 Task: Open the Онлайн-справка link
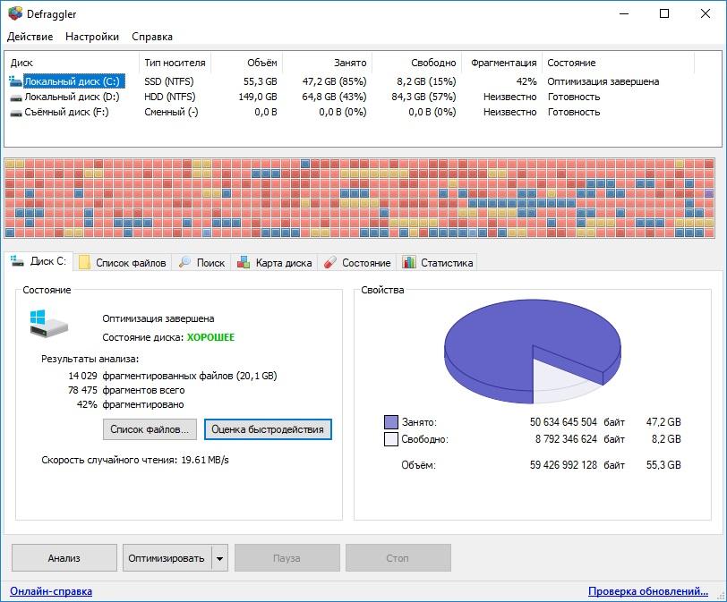(51, 591)
